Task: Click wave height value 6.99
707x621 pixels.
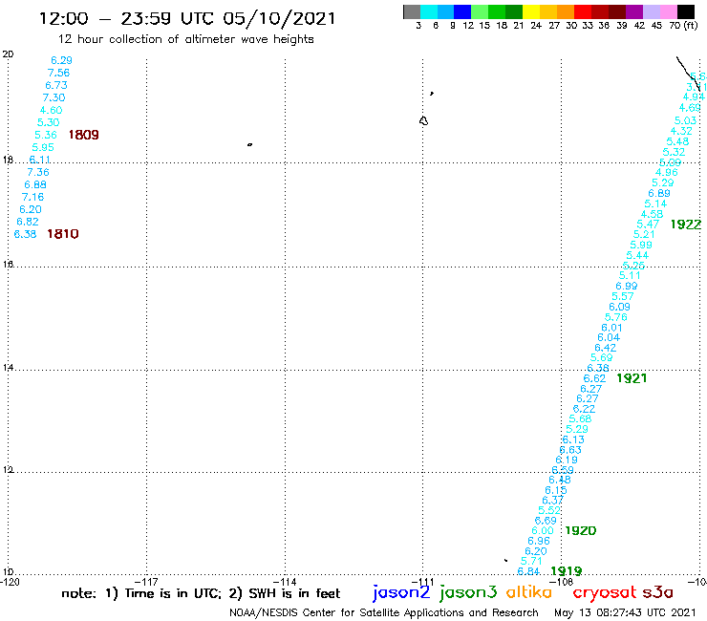Action: (x=627, y=286)
